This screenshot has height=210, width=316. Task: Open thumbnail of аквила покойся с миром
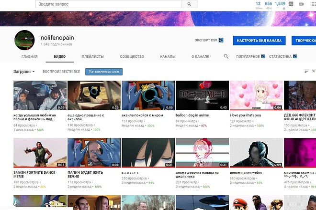(148, 95)
